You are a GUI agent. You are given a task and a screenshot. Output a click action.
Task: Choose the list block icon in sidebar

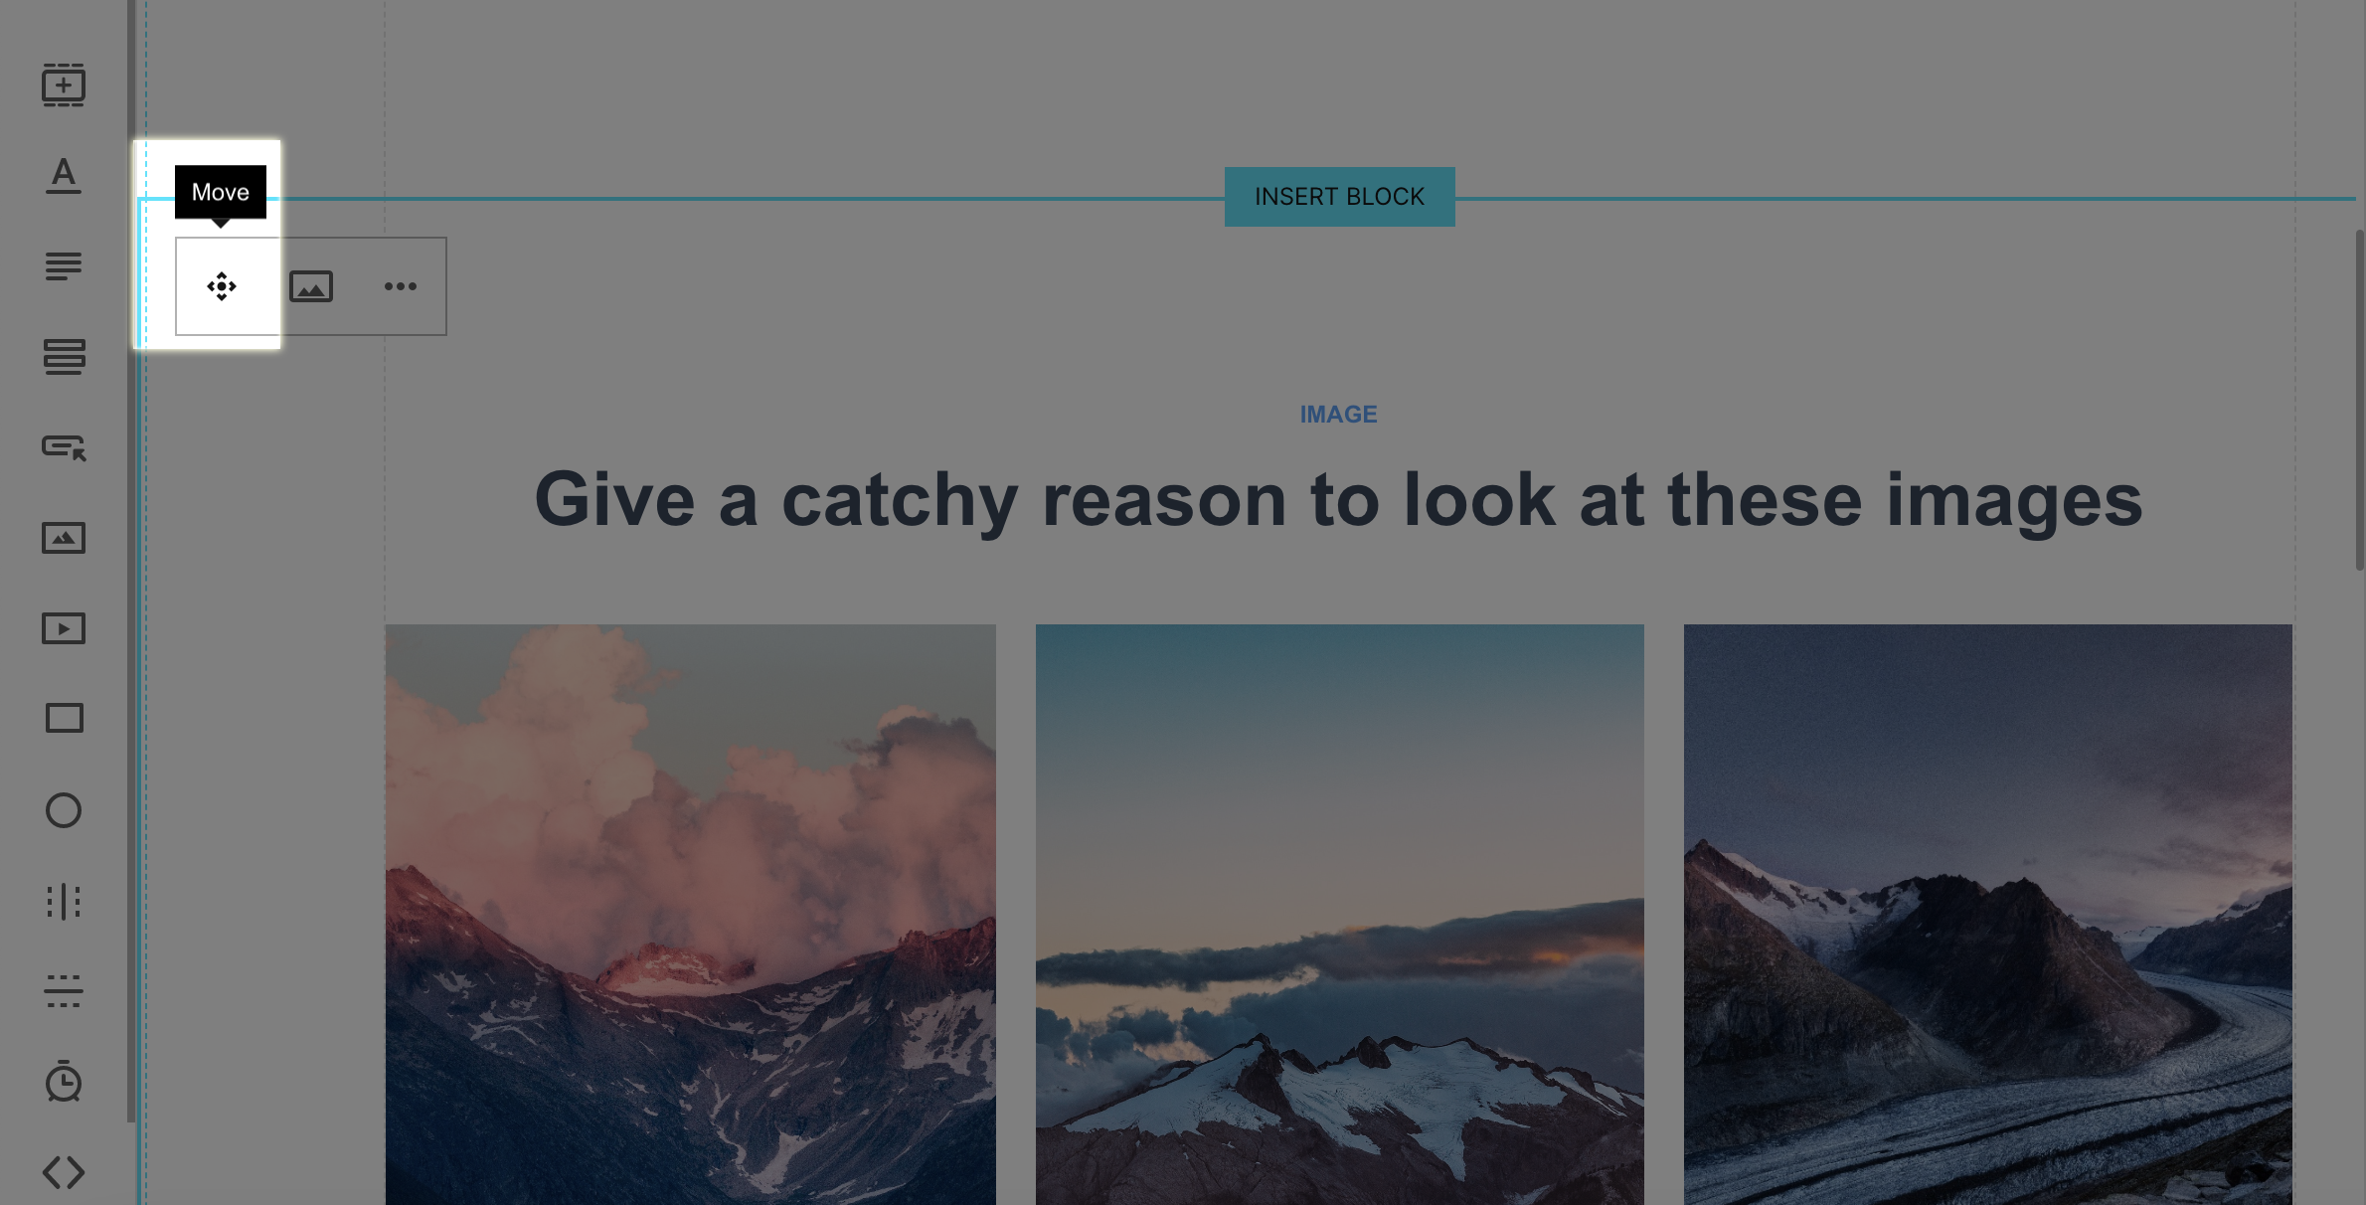[x=63, y=357]
